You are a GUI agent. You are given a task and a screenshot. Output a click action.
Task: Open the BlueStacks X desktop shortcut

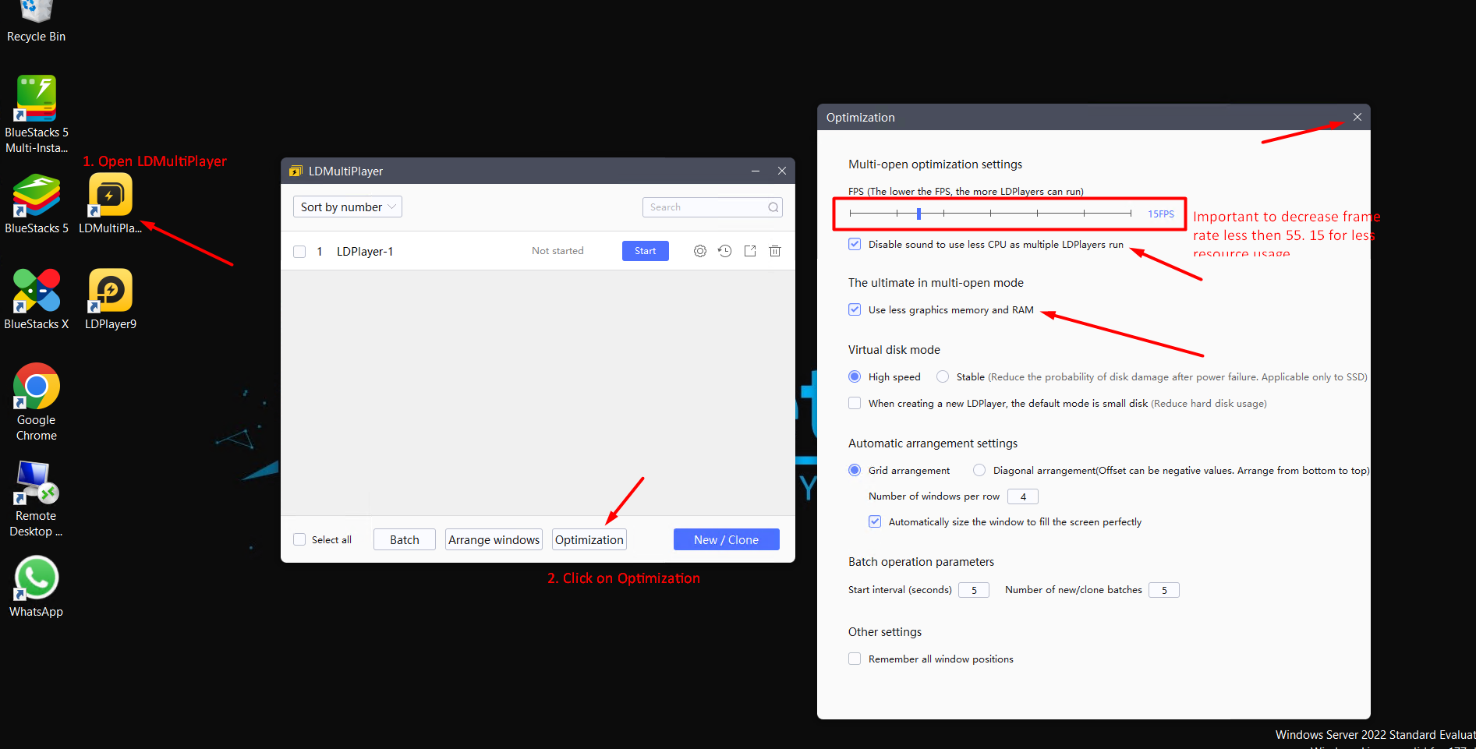tap(36, 300)
